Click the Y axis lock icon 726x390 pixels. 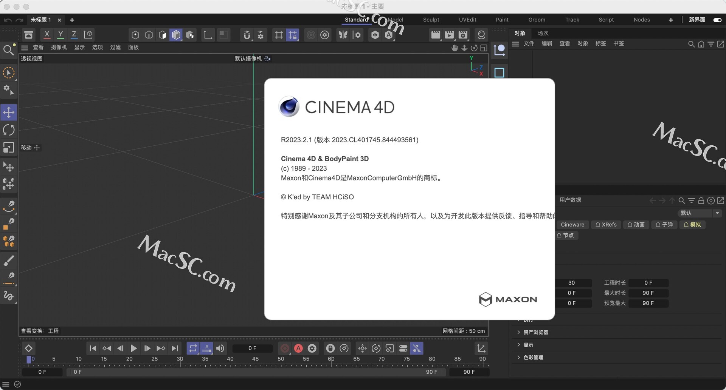pos(60,35)
